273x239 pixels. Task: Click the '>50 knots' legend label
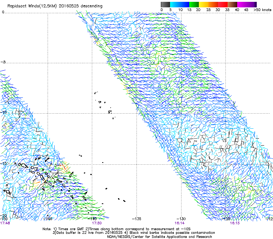tap(262, 10)
